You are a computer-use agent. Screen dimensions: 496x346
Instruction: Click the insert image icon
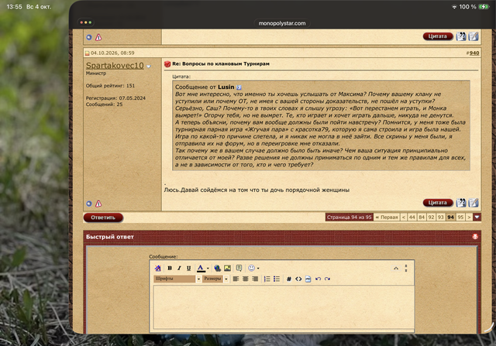pyautogui.click(x=227, y=269)
